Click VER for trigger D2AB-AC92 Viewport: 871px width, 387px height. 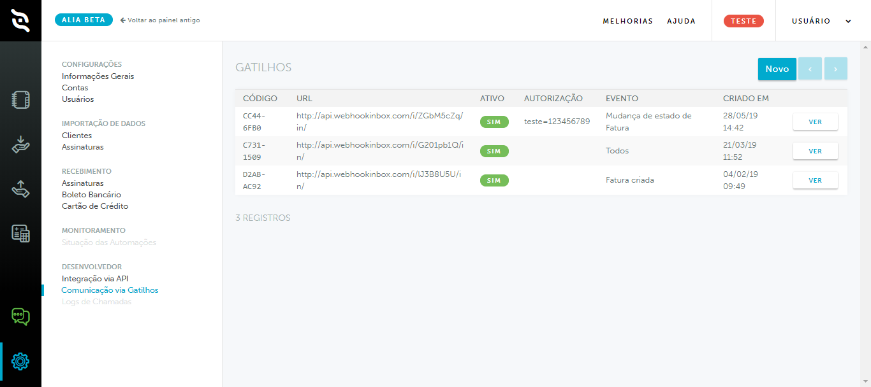pyautogui.click(x=815, y=181)
